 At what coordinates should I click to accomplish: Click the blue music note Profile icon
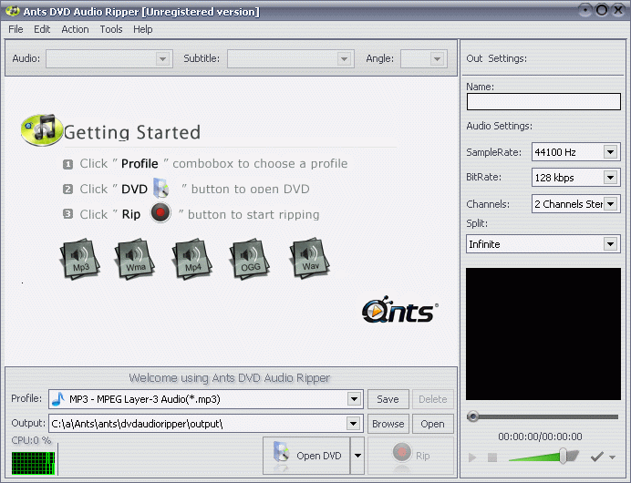click(58, 399)
